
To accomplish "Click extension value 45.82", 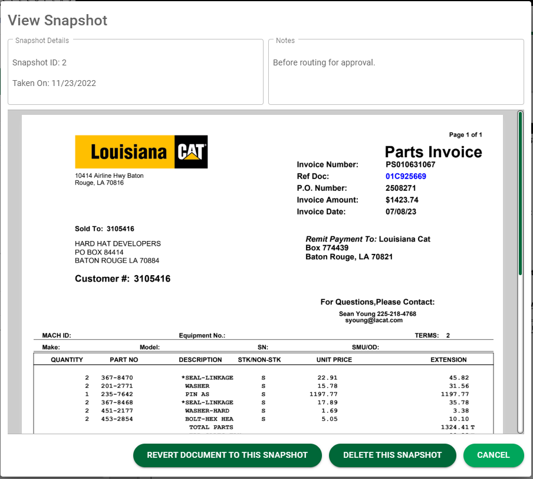I will click(459, 378).
